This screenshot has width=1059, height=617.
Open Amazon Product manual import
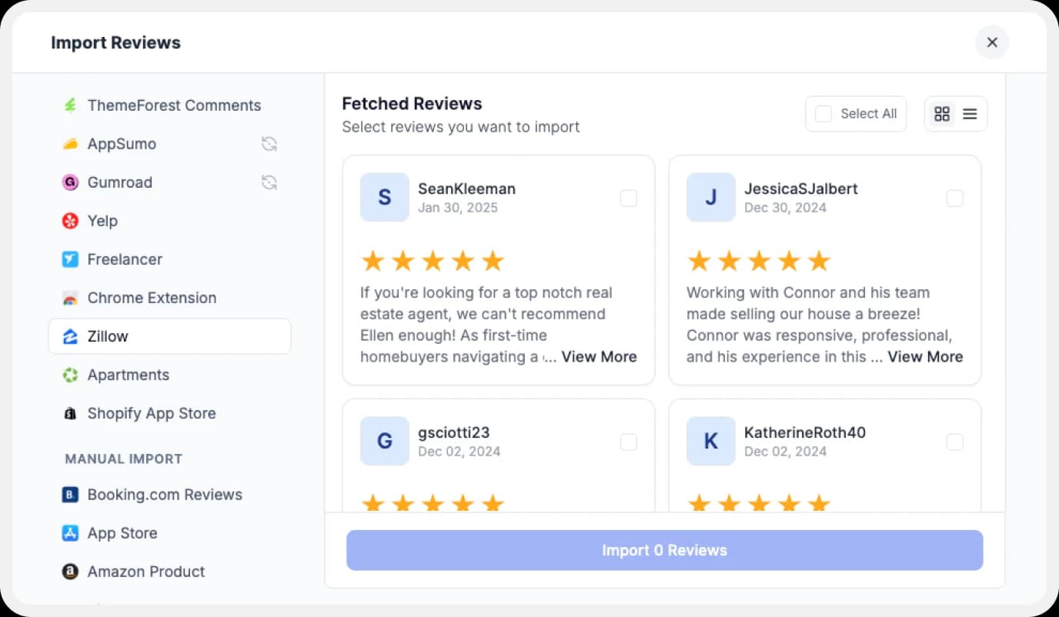146,572
